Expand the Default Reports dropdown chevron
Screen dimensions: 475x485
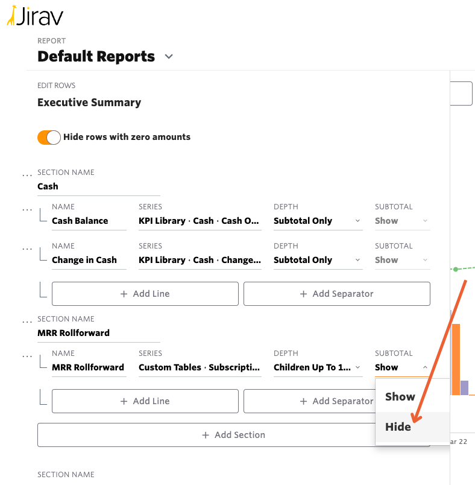coord(169,57)
